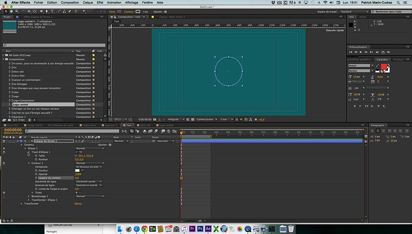
Task: Click the Contour stroke color label
Action: tap(129, 12)
